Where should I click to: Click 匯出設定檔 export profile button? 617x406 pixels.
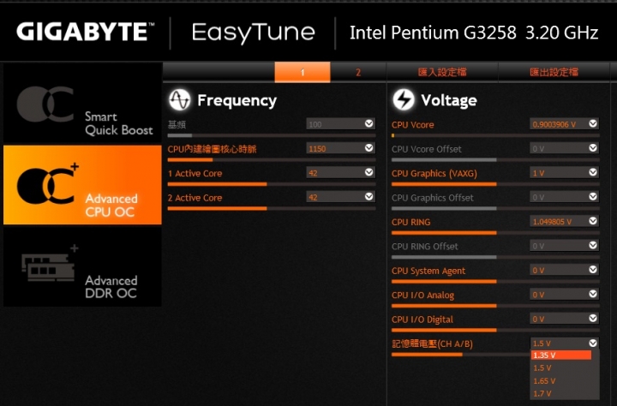click(x=554, y=72)
